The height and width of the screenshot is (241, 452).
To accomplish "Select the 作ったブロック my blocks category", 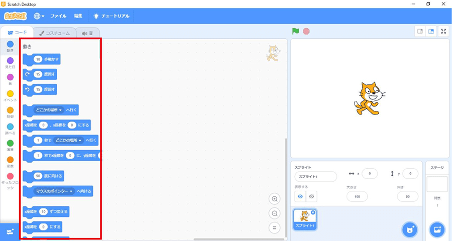I will (x=10, y=181).
